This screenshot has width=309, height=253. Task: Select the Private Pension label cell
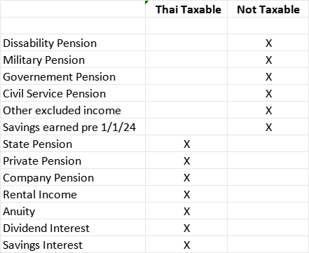click(x=73, y=160)
